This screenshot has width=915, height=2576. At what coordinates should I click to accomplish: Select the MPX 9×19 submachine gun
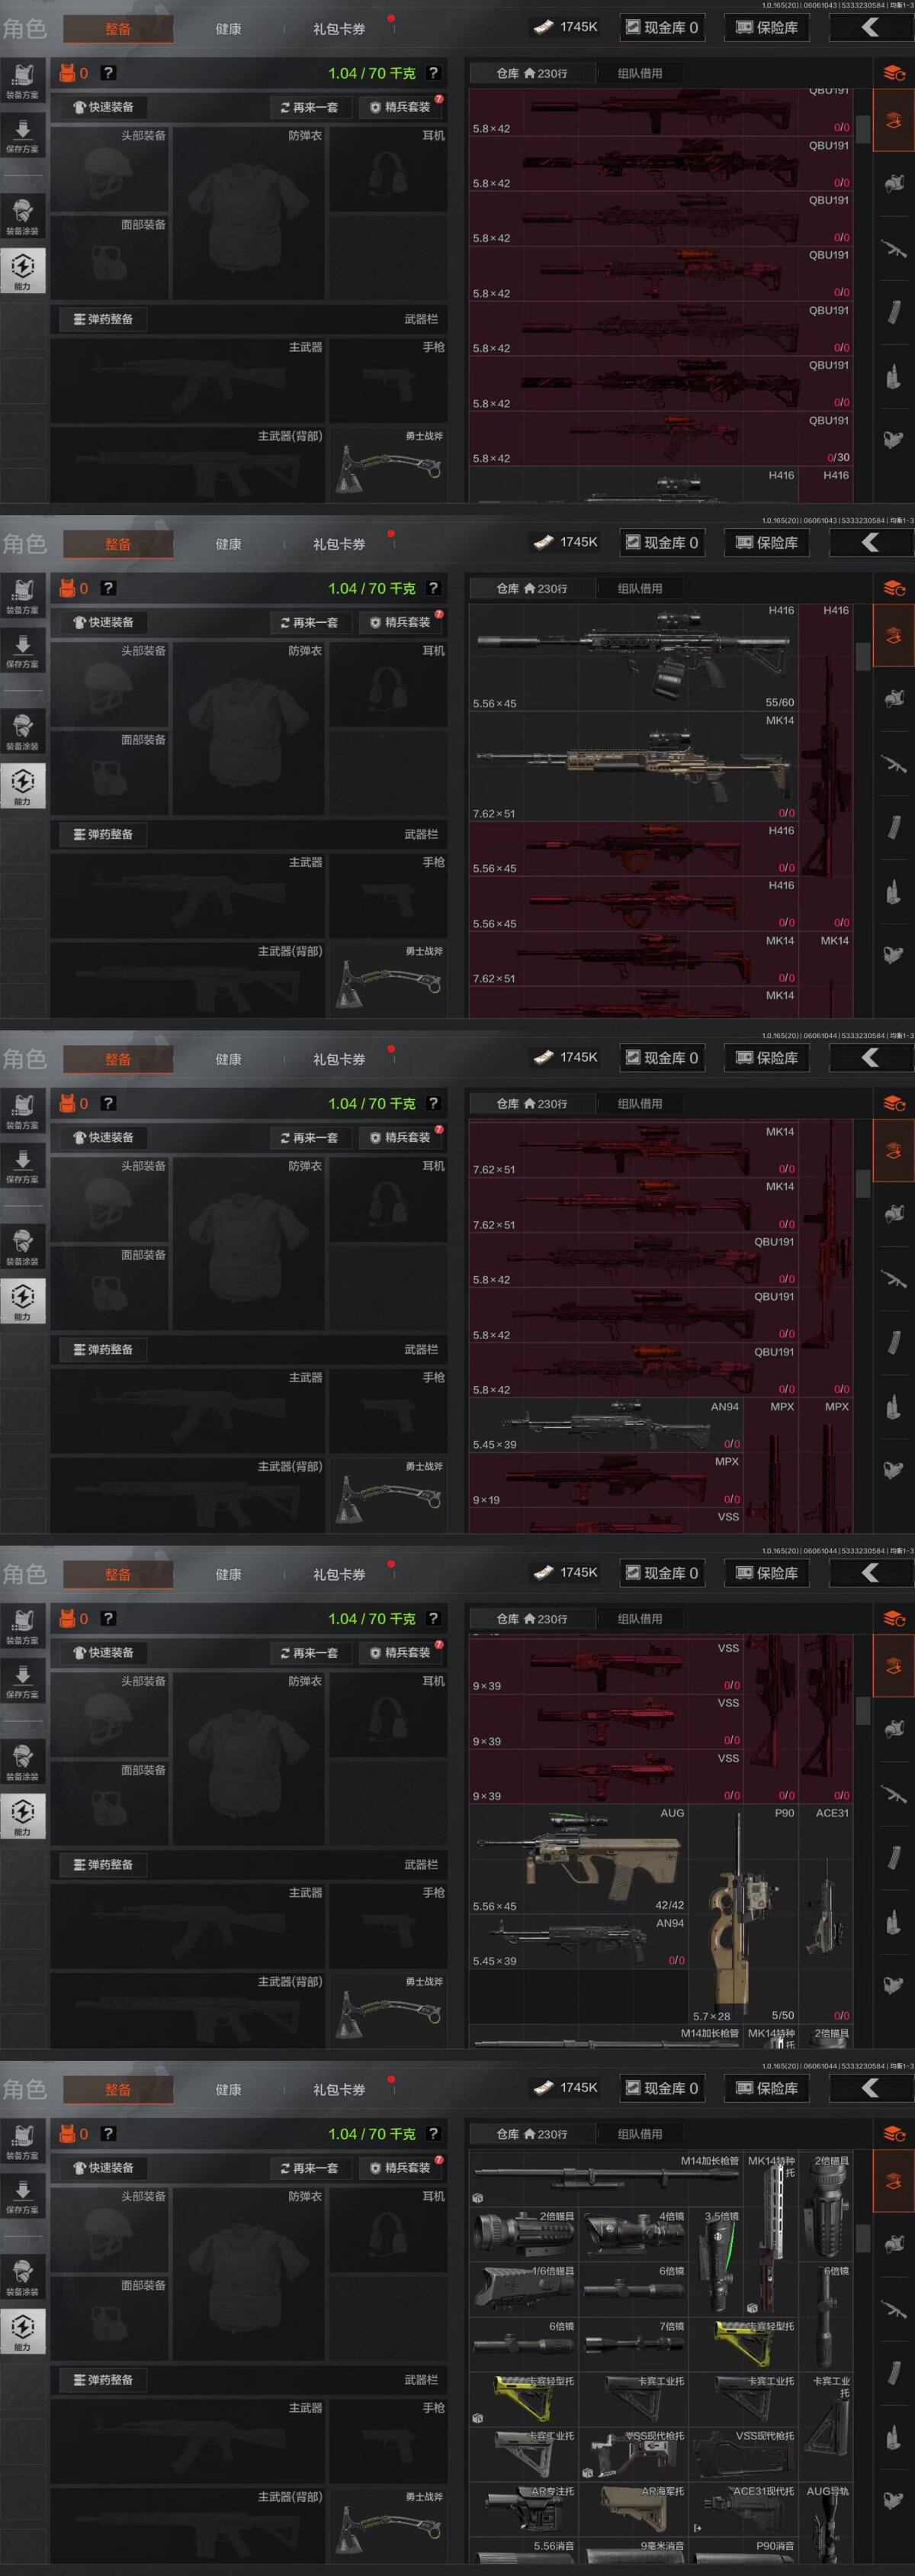(605, 1480)
